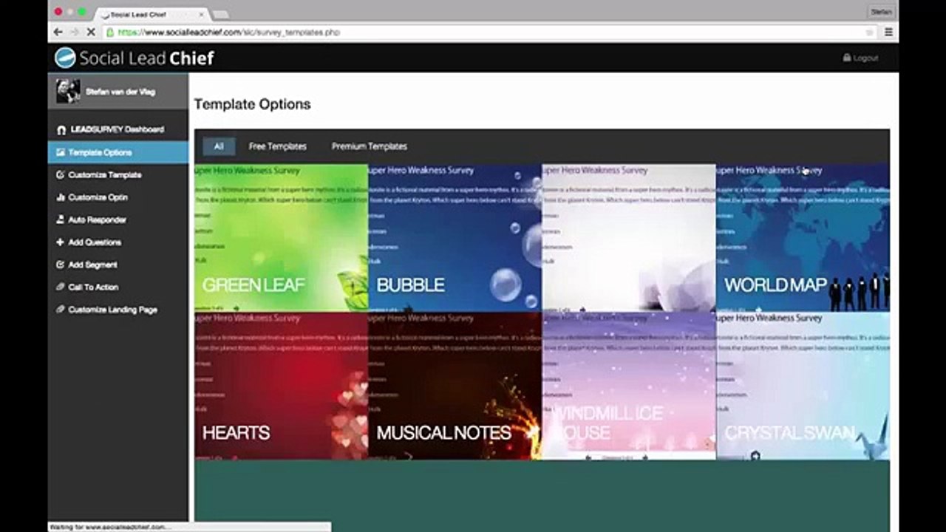Choose the WINDMILL ICE HOUSE template
946x532 pixels.
coord(629,385)
